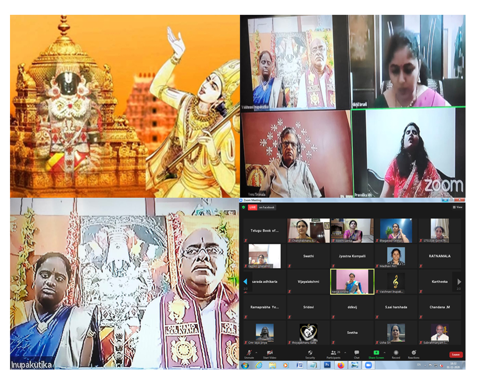
Task: Unmute the microphone
Action: 249,353
